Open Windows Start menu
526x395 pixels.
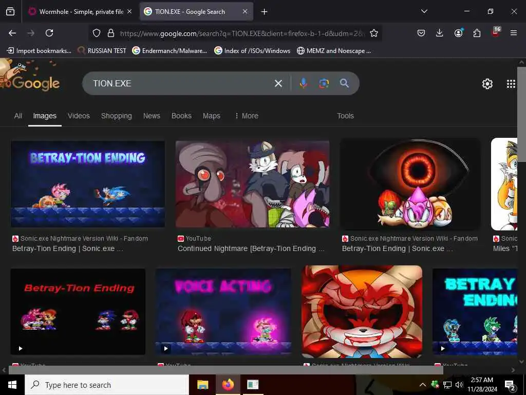click(x=12, y=385)
